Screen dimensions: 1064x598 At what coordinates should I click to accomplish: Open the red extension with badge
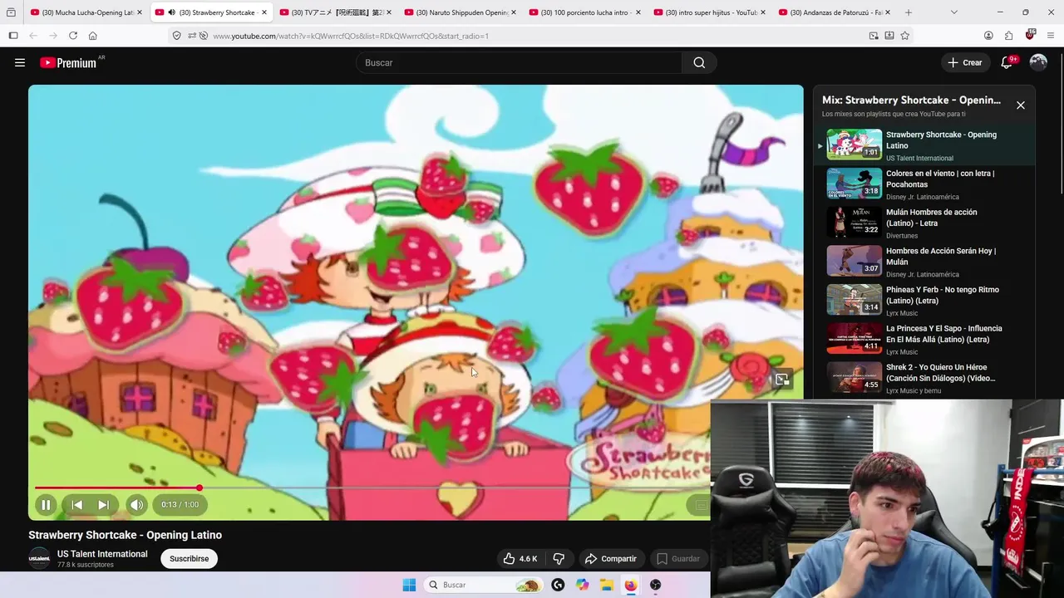click(x=1030, y=35)
